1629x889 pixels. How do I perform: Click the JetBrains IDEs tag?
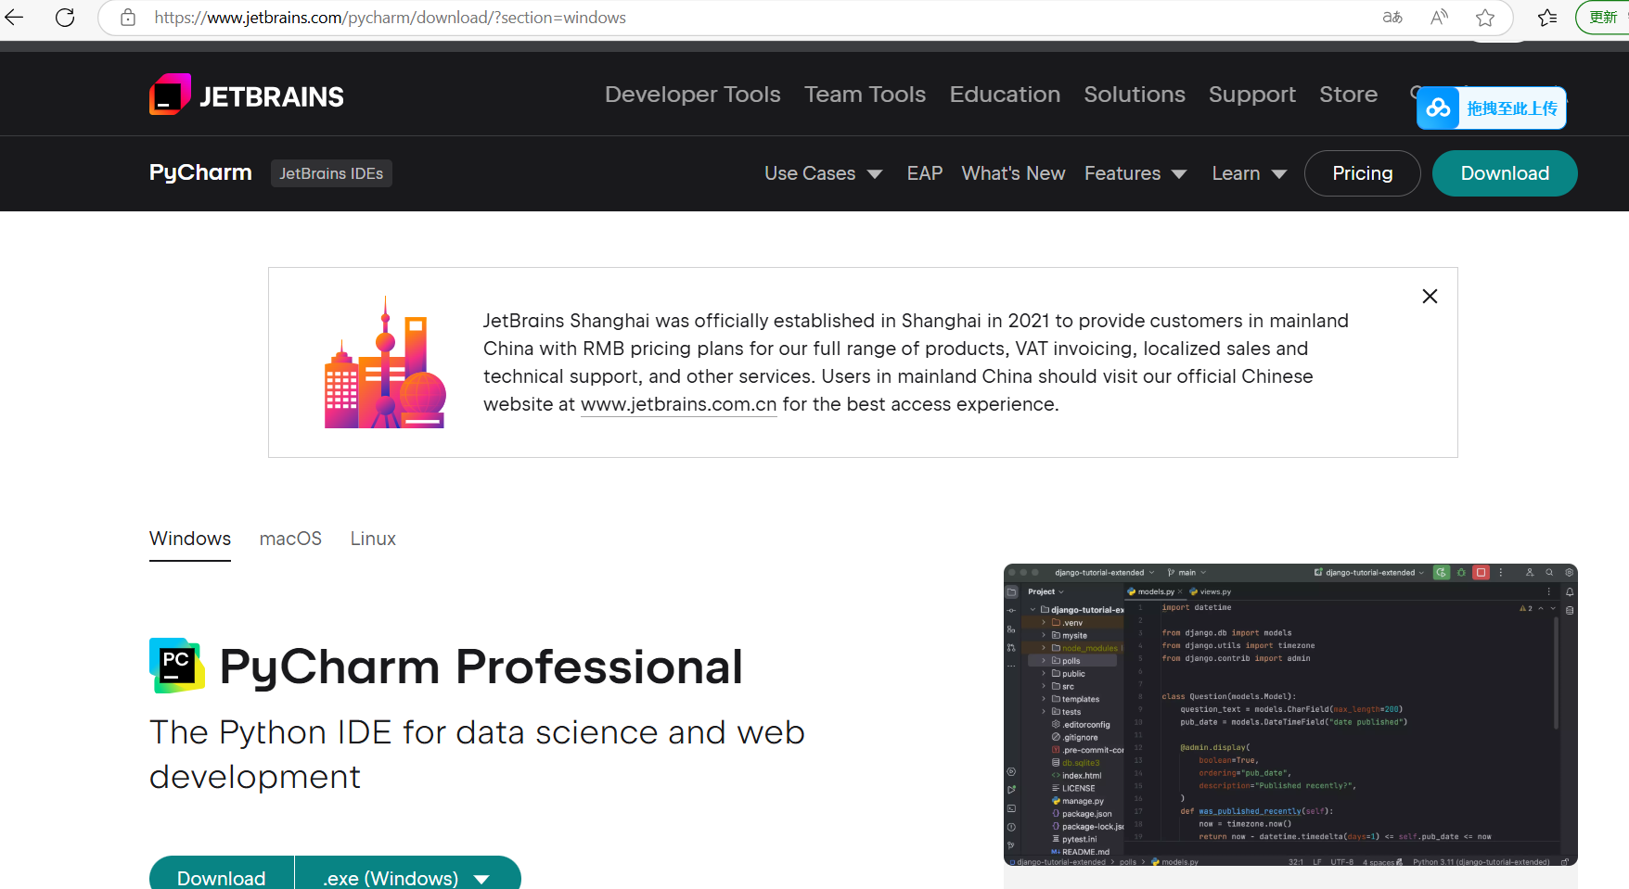click(331, 173)
